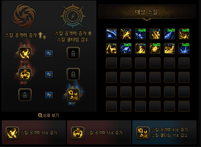
Task: Click locked slot in 스킬 공격력 증가 column
Action: pos(25,95)
